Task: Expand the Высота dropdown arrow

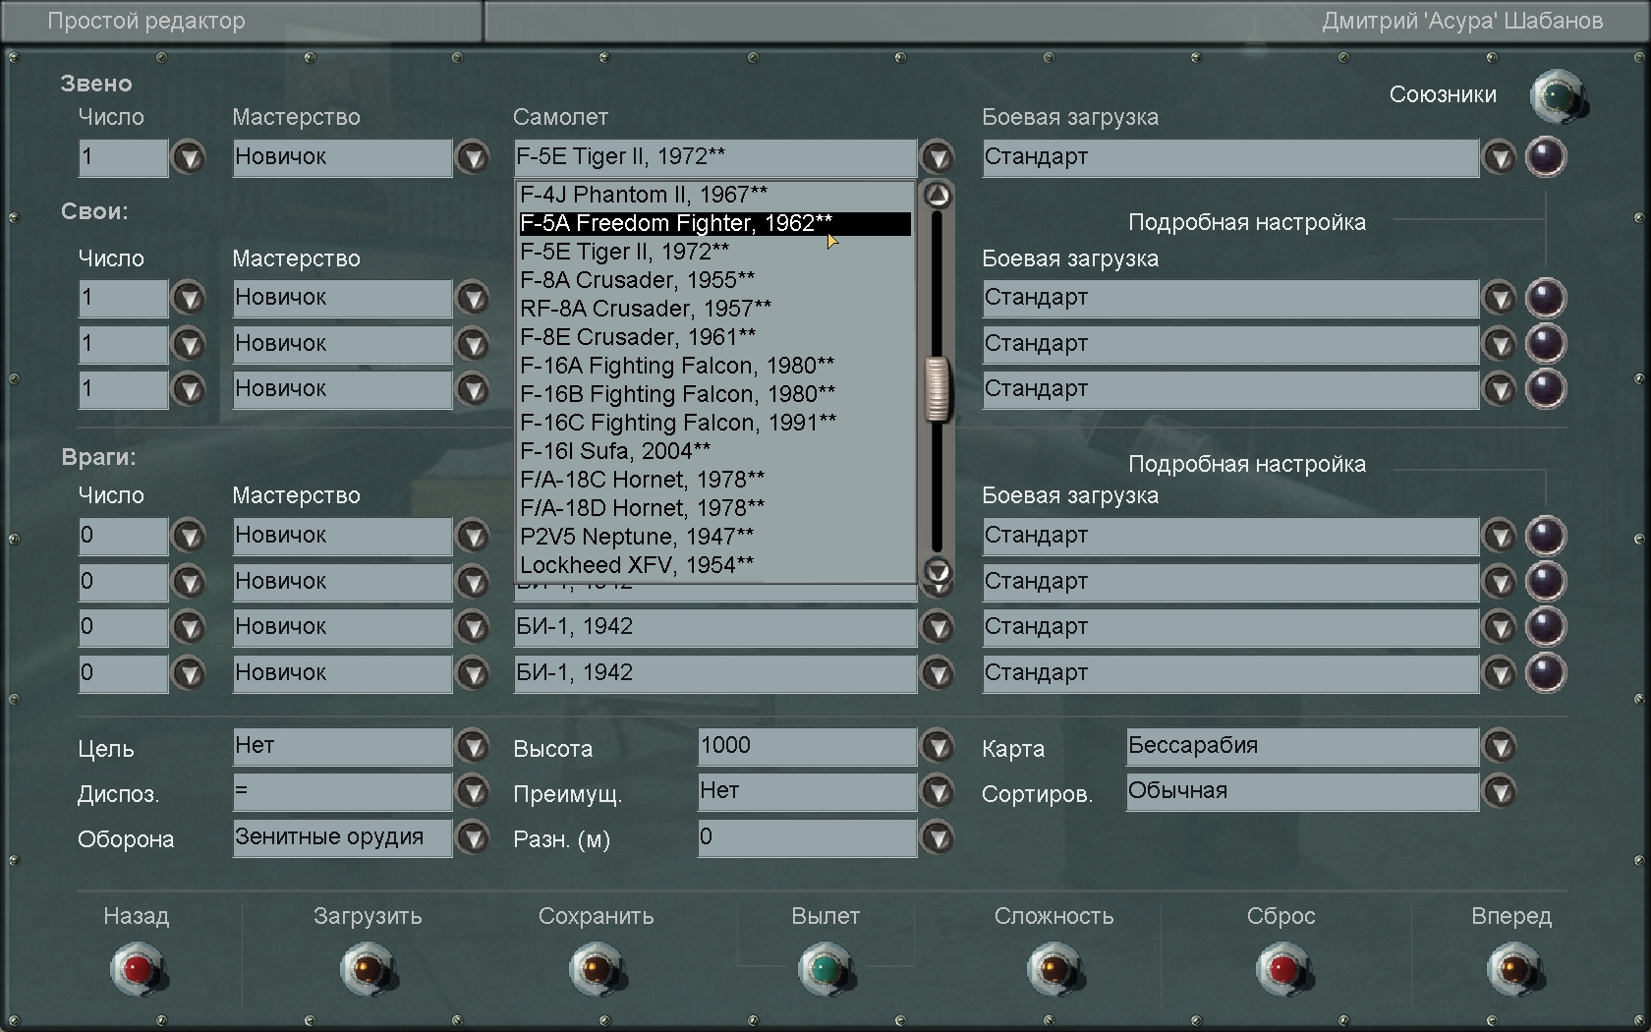Action: (x=938, y=746)
